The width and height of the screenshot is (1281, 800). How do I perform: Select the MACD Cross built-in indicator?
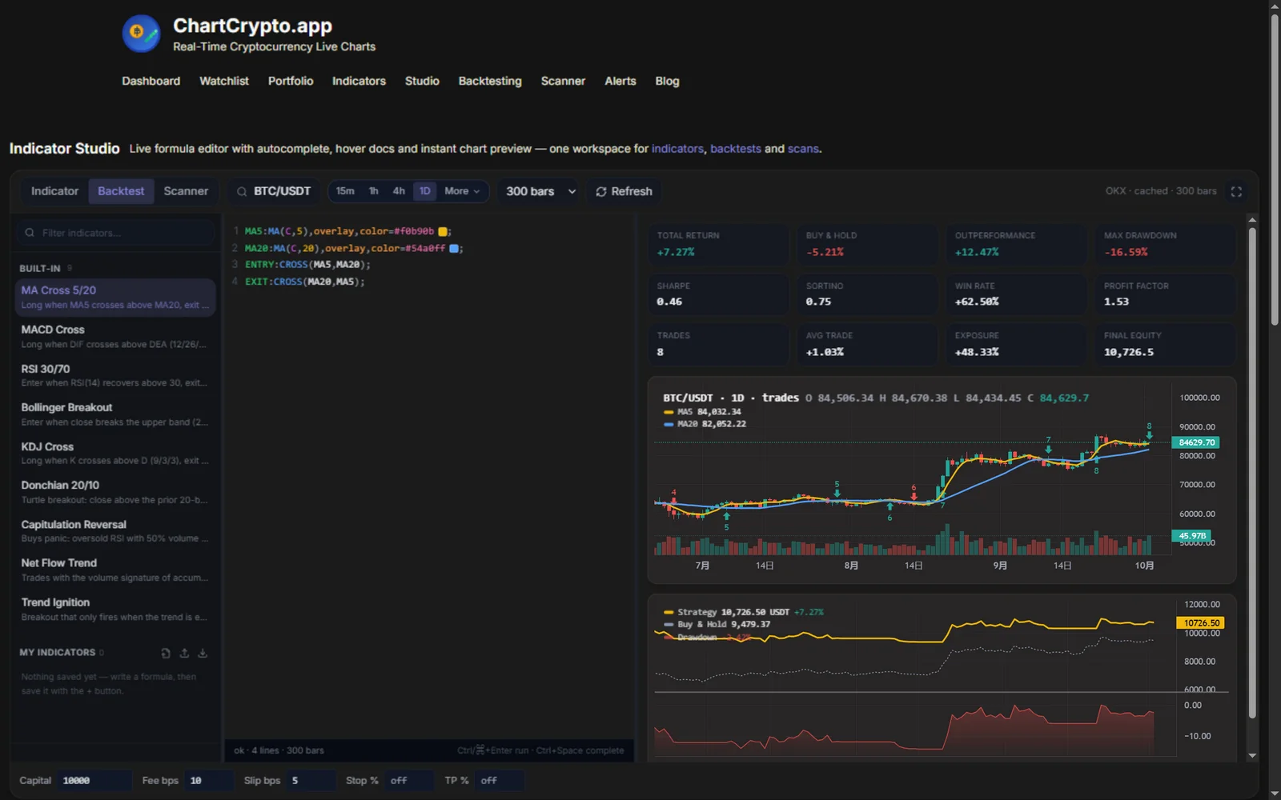click(115, 337)
